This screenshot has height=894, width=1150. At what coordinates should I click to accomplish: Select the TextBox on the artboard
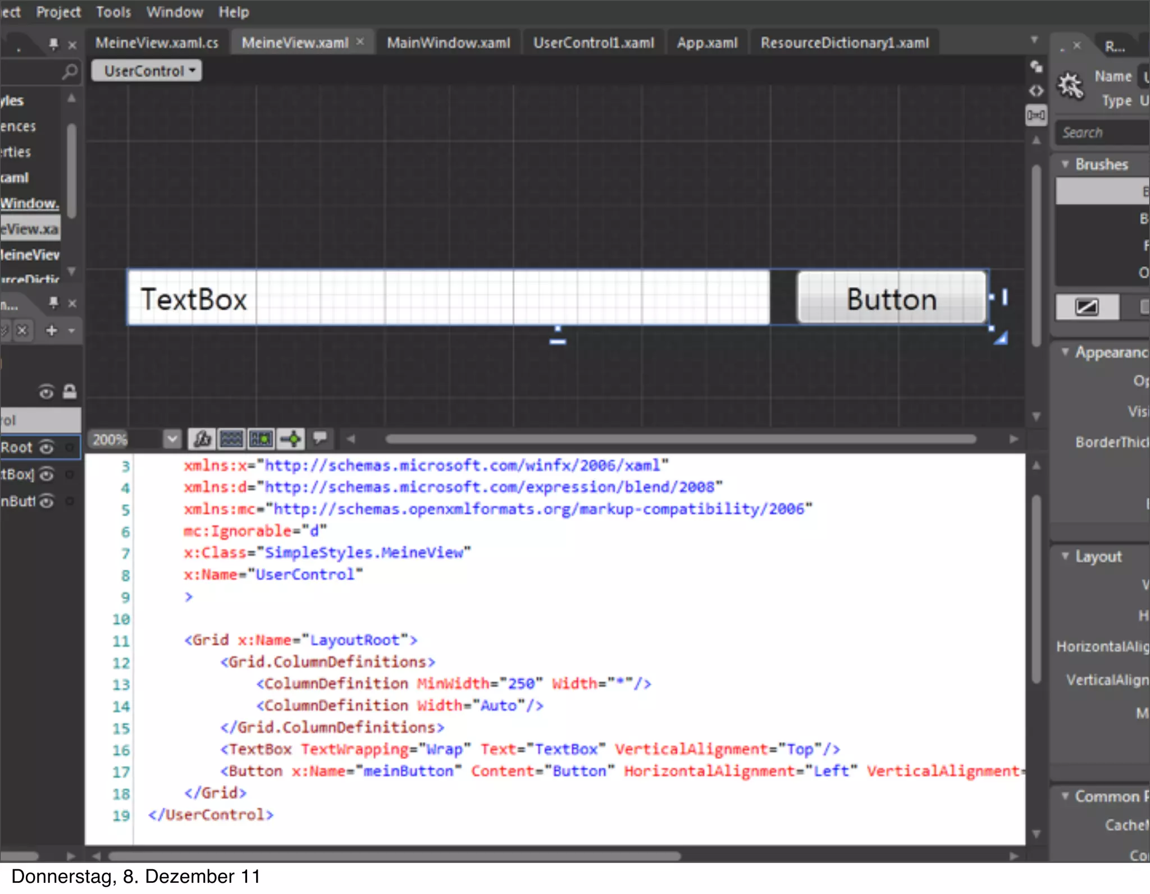click(448, 298)
